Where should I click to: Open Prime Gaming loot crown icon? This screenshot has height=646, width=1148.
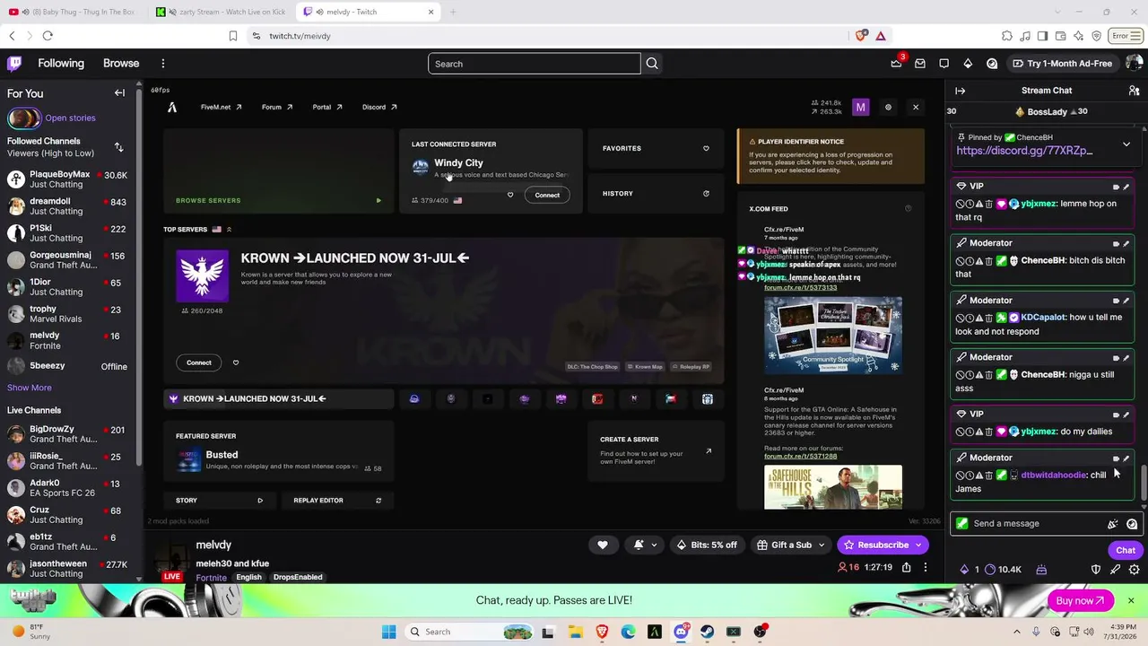pos(896,64)
